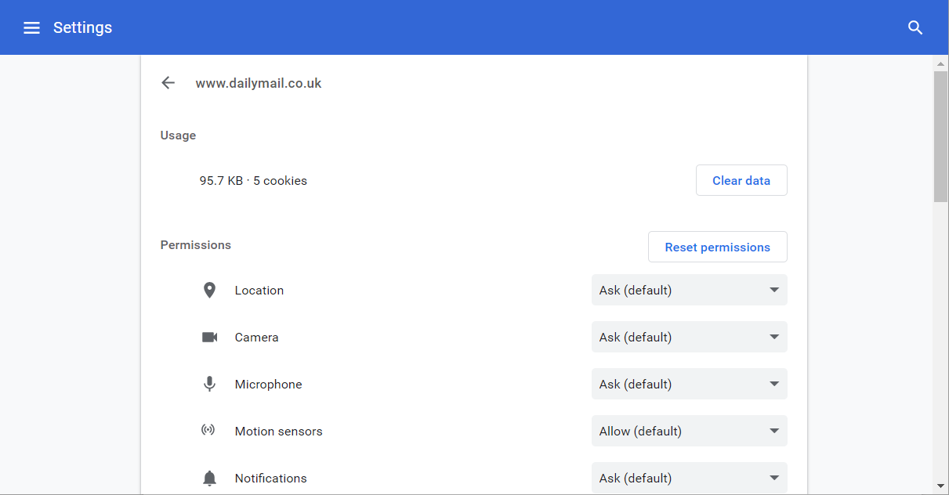This screenshot has width=949, height=495.
Task: Click the Motion sensors icon
Action: coord(208,430)
